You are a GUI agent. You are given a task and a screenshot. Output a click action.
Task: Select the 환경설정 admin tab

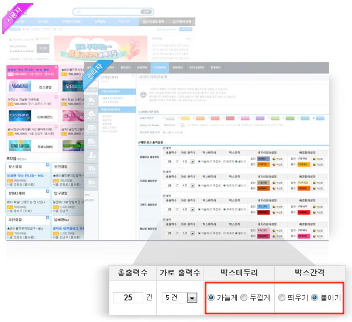tap(126, 68)
